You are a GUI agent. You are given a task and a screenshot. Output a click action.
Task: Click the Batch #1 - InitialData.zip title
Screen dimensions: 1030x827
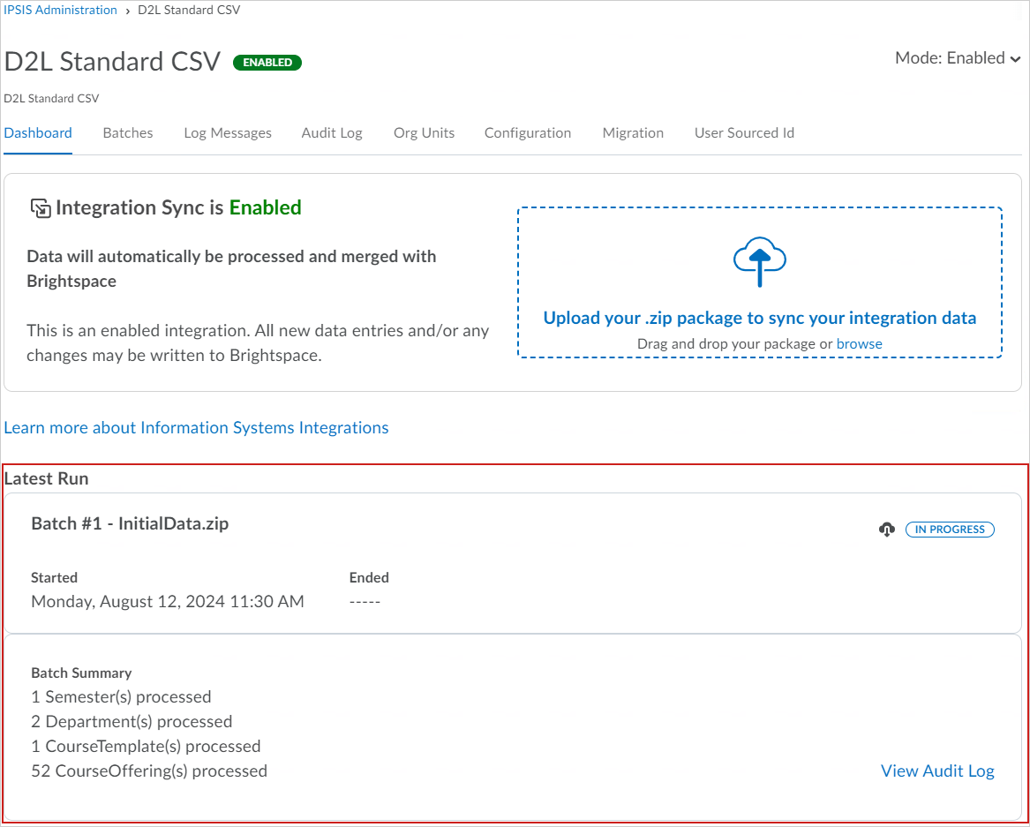coord(130,523)
